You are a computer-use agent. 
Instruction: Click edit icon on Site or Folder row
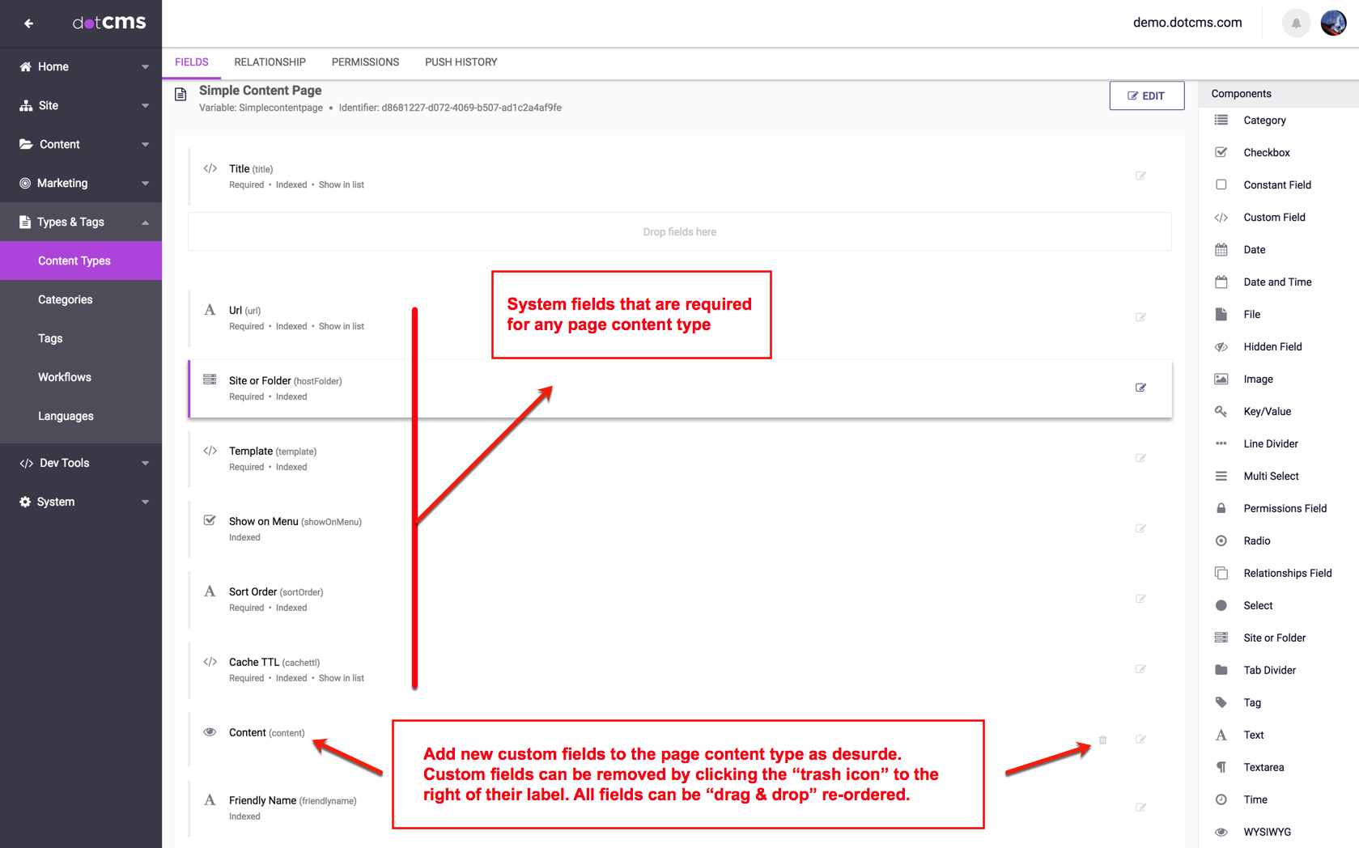click(x=1140, y=388)
